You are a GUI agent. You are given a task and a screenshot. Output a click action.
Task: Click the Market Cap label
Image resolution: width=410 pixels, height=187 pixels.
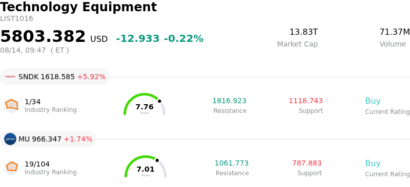pos(297,44)
